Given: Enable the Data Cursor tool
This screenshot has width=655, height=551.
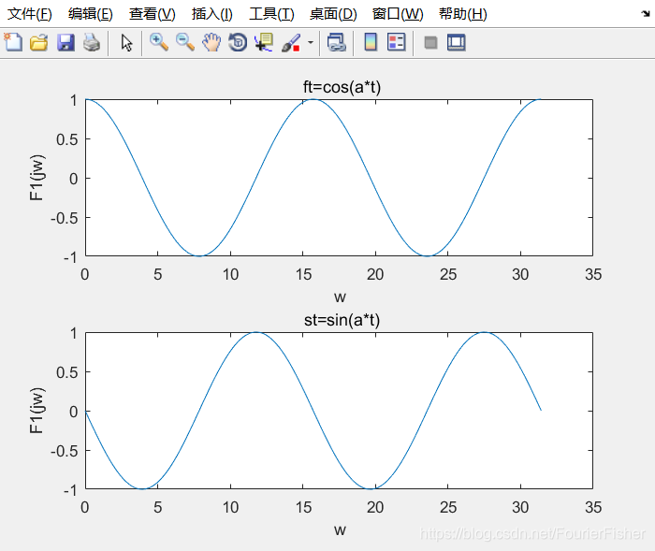Looking at the screenshot, I should [264, 42].
